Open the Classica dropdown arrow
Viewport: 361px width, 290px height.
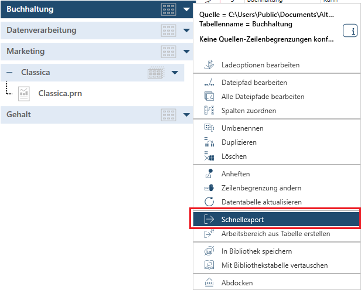pos(175,73)
